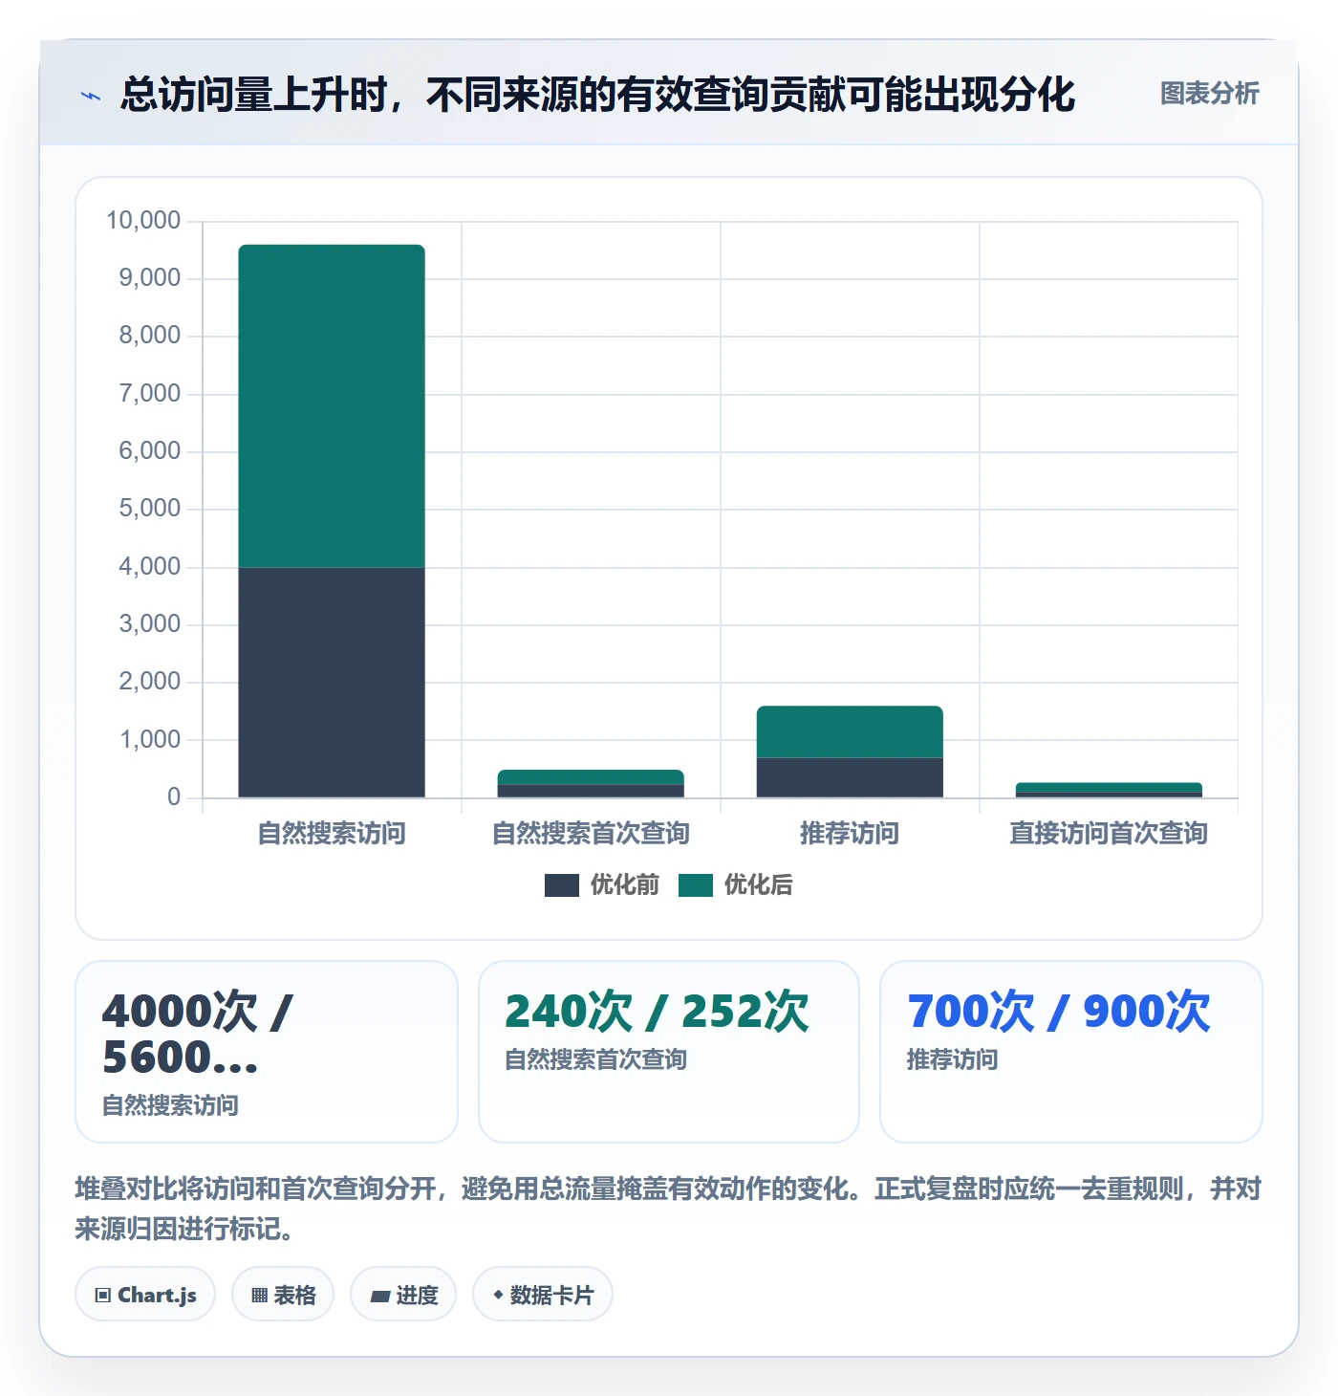1338x1396 pixels.
Task: Click the paragraph starting with 堆叠对比将访问
Action: coord(669,1209)
